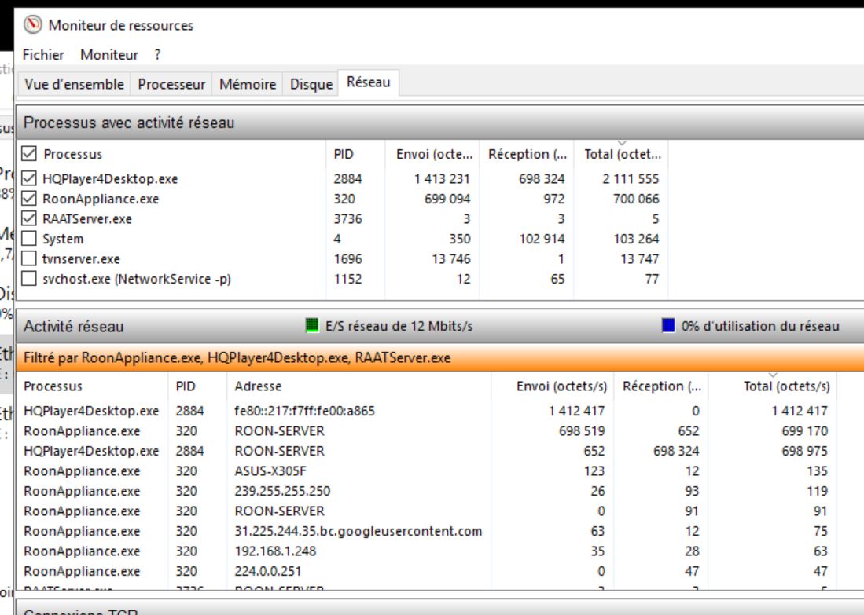The image size is (864, 615).
Task: Uncheck the RoonAppliance.exe checkbox
Action: 28,198
